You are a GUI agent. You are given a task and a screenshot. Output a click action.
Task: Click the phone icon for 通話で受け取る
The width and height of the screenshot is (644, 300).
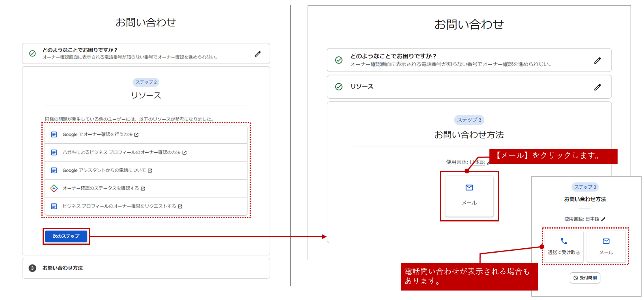[564, 241]
